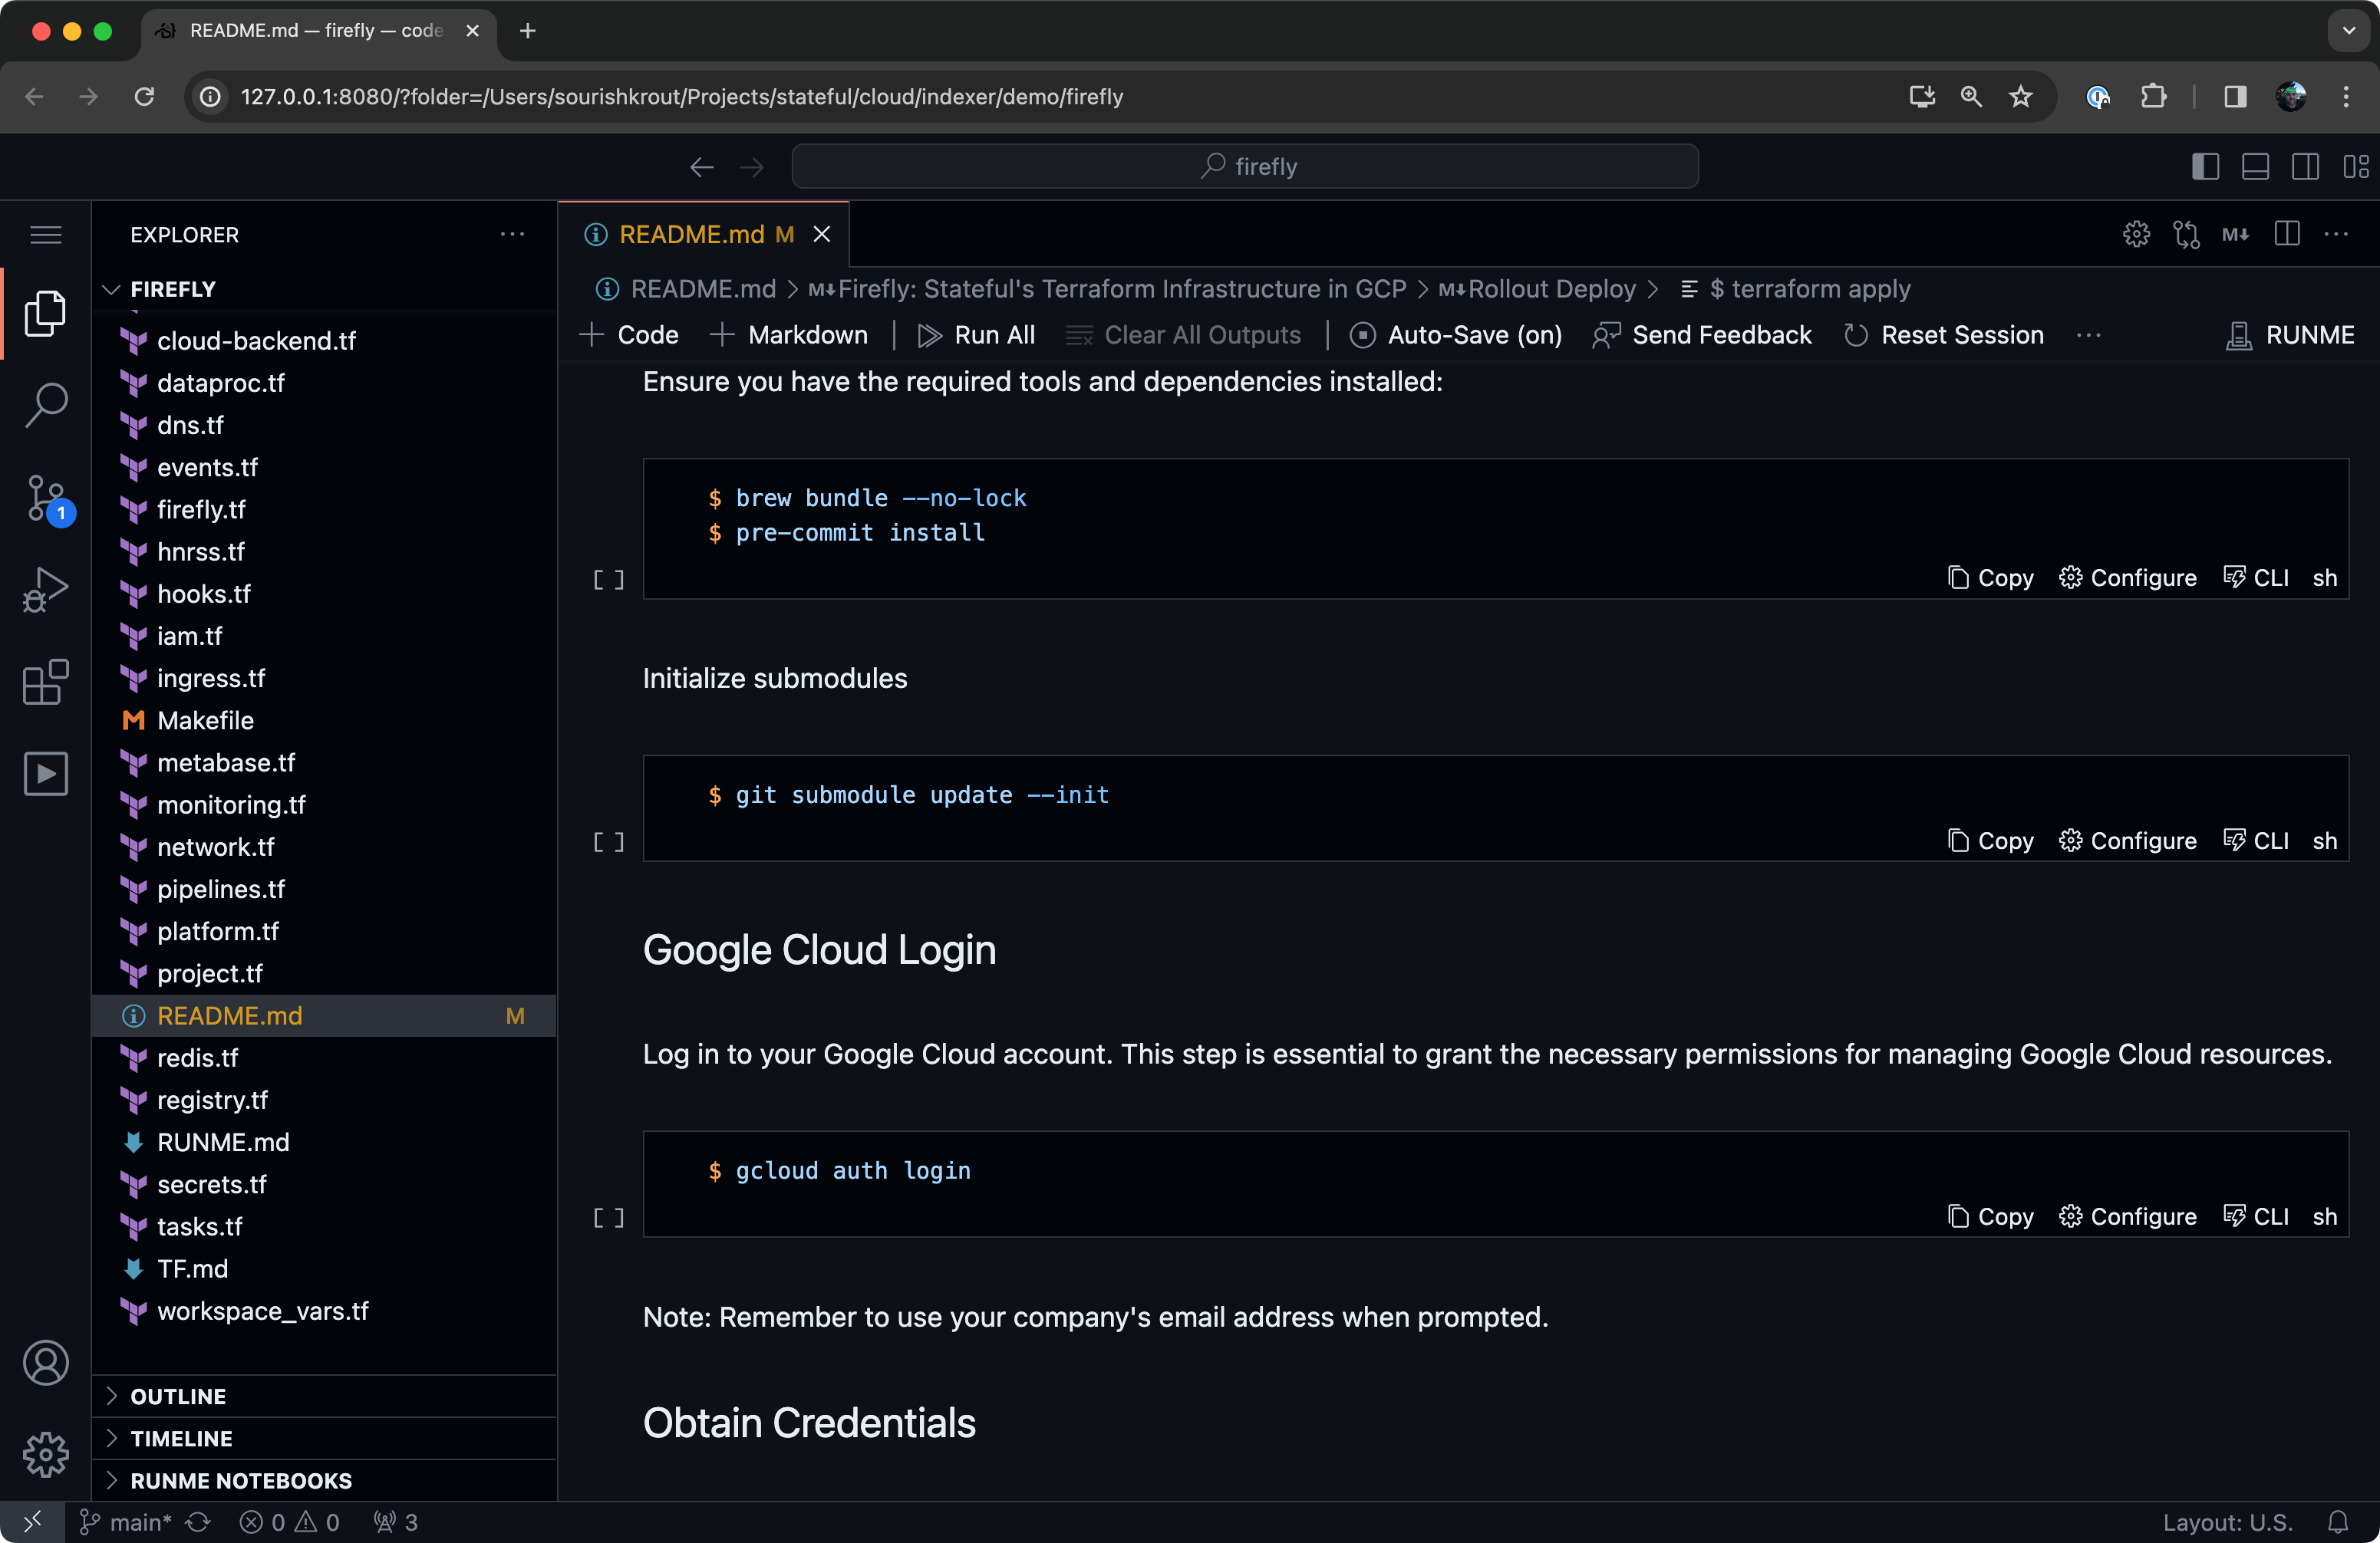Open remote window indicator in status bar
Image resolution: width=2380 pixels, height=1543 pixels.
click(32, 1522)
